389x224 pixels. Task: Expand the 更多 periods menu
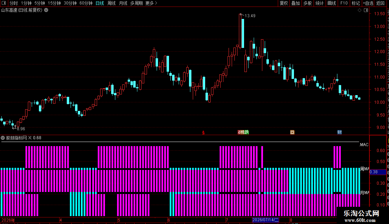click(151, 3)
